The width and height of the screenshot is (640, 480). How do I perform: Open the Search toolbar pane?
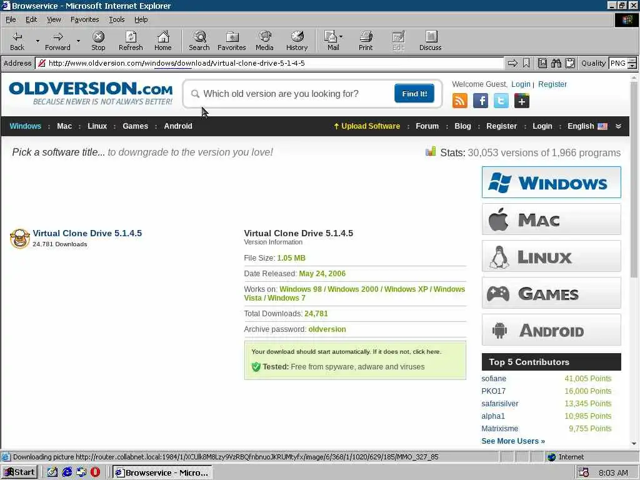tap(199, 41)
